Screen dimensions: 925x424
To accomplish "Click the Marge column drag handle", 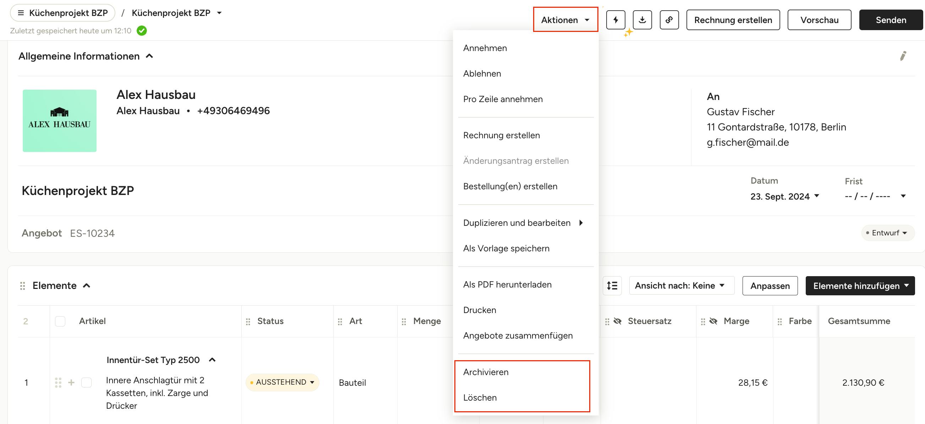I will 703,322.
